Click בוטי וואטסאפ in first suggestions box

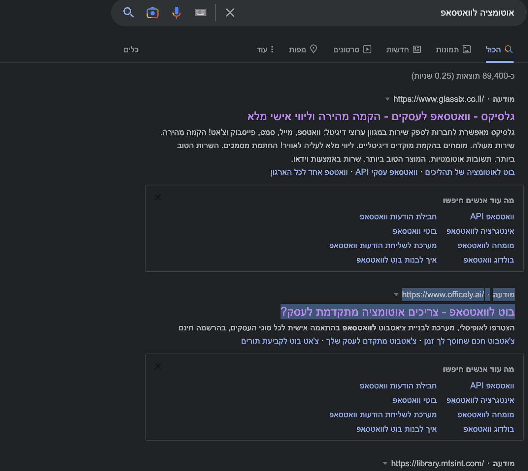click(414, 231)
